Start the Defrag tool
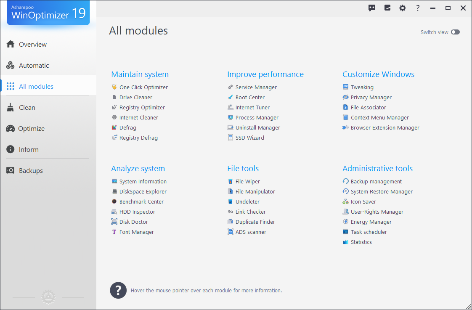472x310 pixels. (128, 127)
